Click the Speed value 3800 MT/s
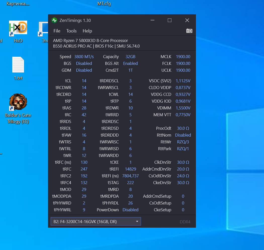Viewport: 264px width, 250px height. click(x=84, y=57)
